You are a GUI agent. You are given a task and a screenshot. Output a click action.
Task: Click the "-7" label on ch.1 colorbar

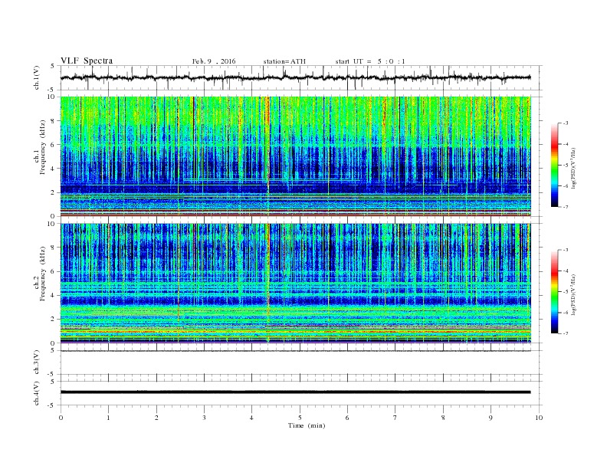tap(566, 207)
